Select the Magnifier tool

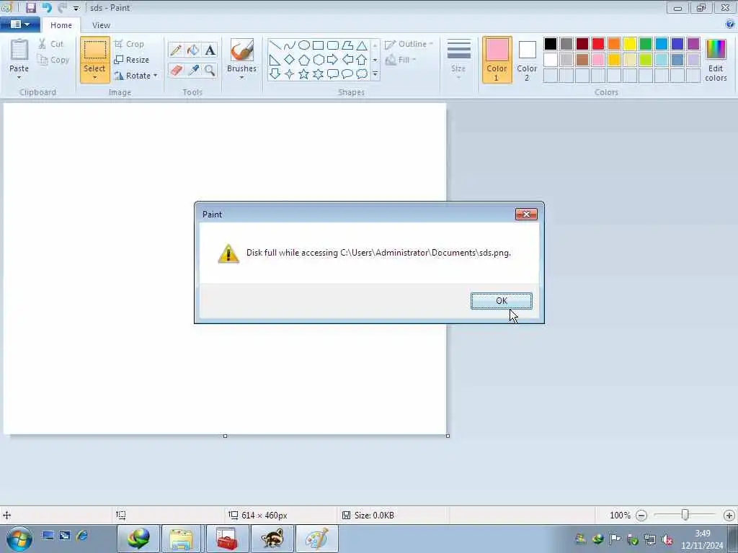(x=210, y=70)
